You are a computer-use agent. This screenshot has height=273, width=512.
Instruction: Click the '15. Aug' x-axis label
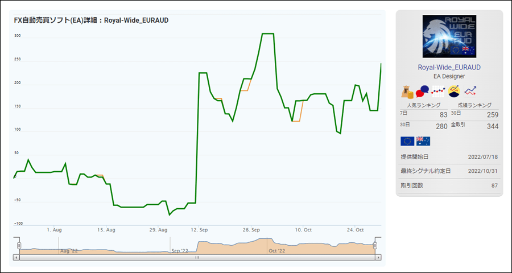tap(107, 230)
